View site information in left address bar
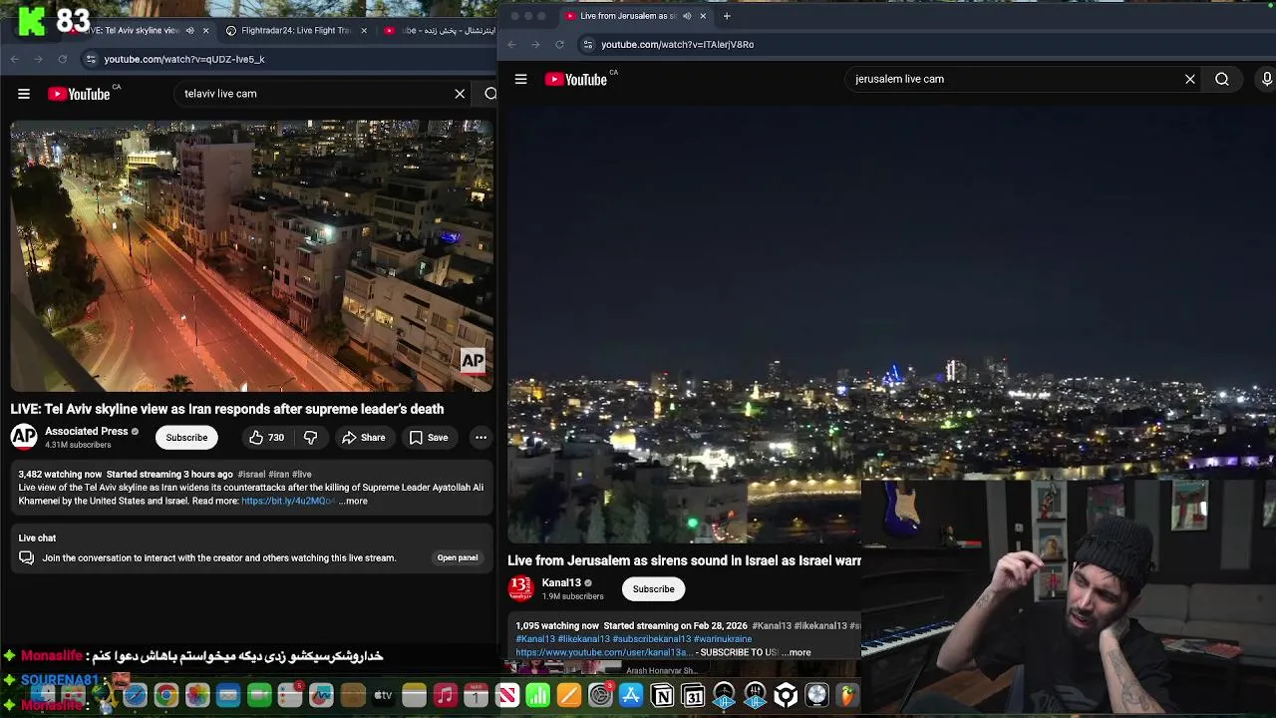This screenshot has width=1276, height=718. (x=91, y=59)
